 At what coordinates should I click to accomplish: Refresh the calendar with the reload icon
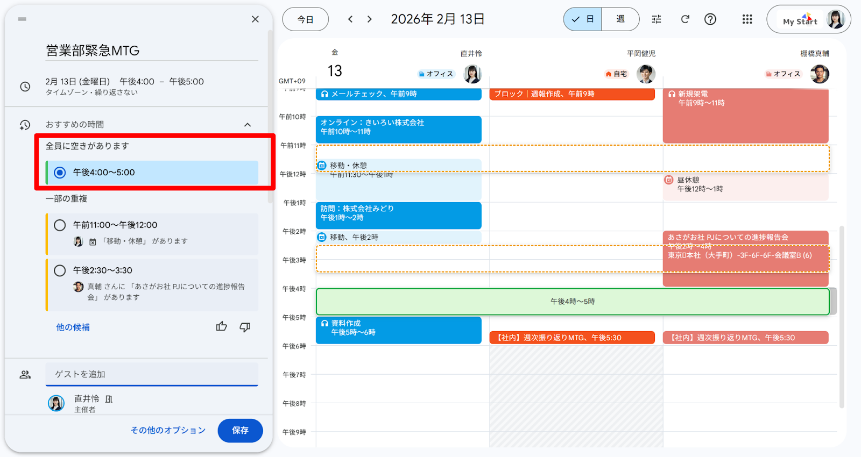(x=685, y=19)
